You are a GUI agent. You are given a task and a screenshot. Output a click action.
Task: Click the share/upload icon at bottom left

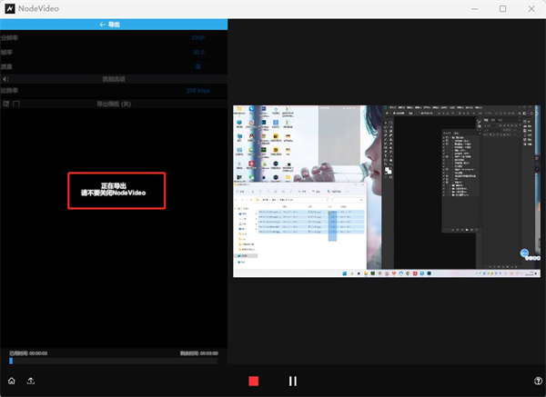coord(31,381)
